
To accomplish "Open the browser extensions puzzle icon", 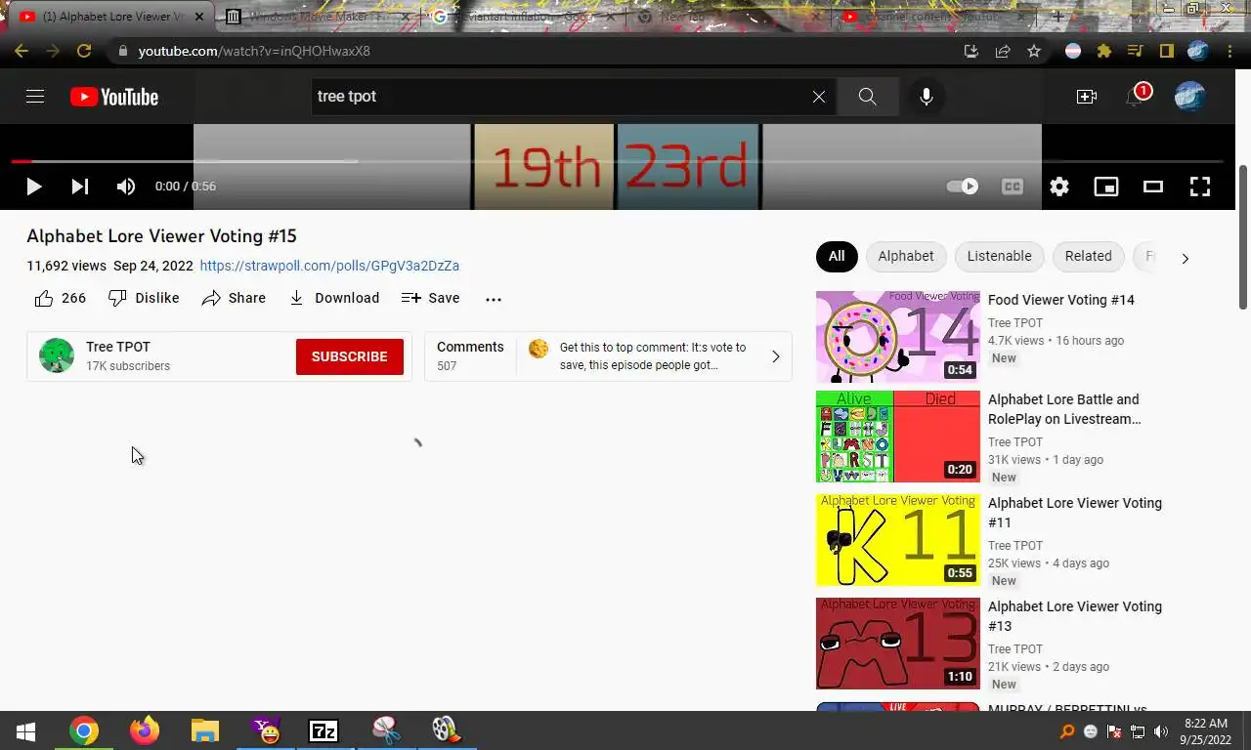I will pos(1104,51).
